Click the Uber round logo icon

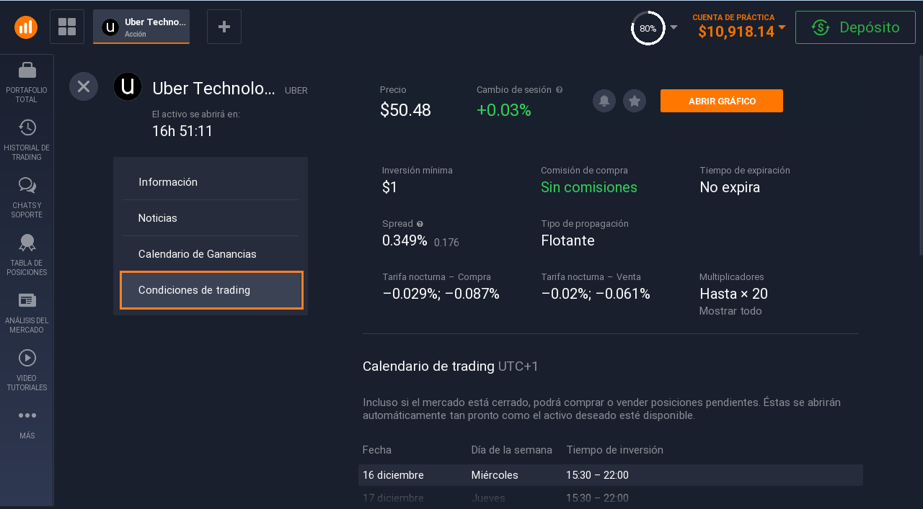coord(128,86)
